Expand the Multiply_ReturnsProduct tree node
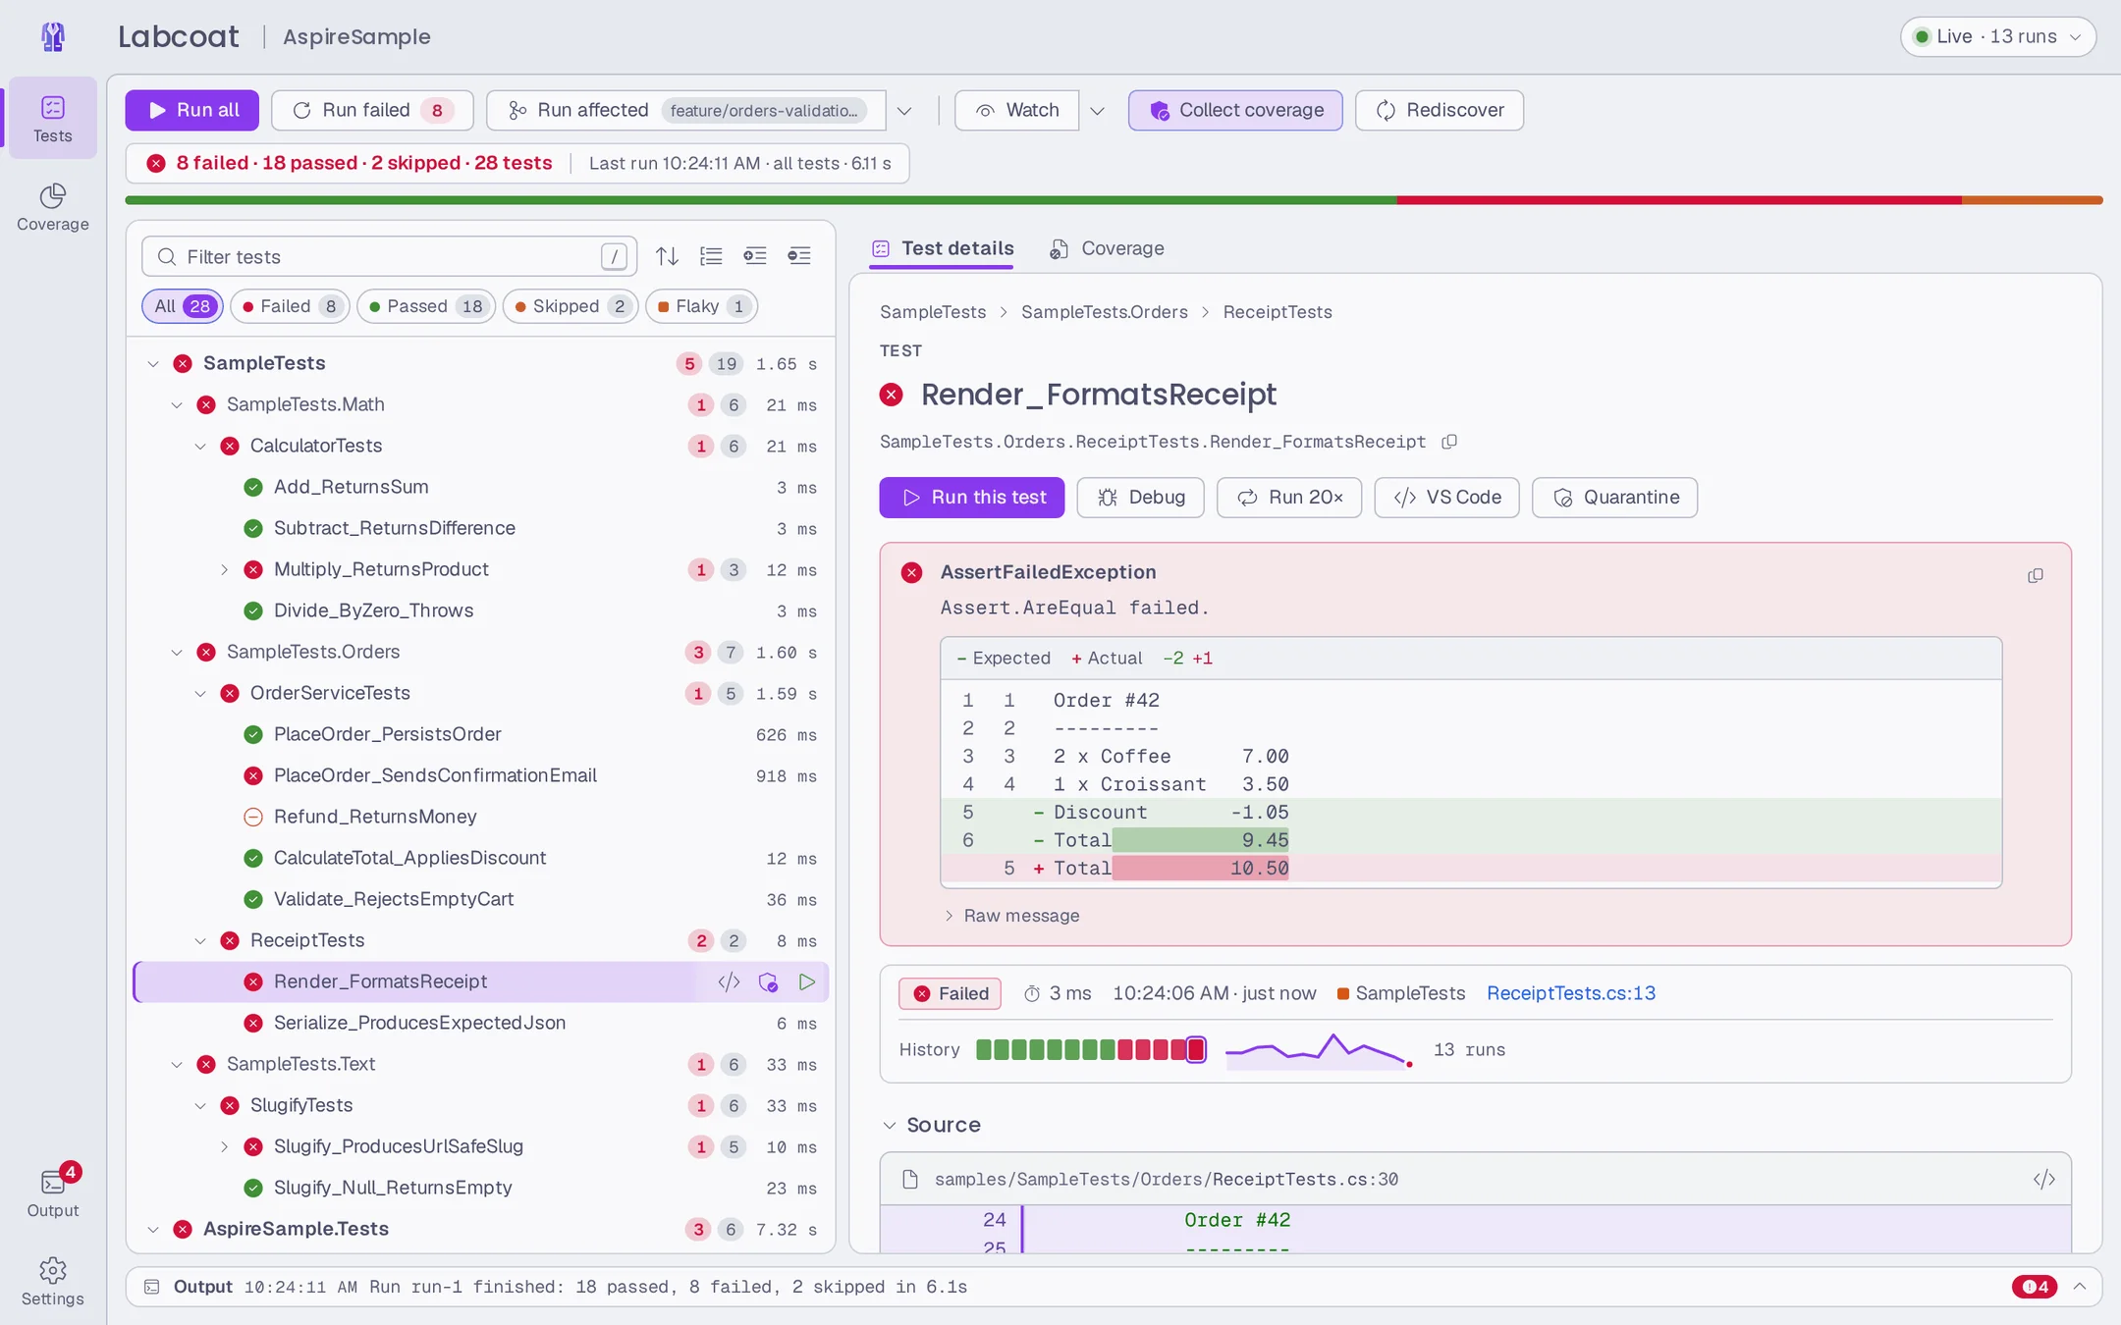Screen dimensions: 2121x1325 click(x=224, y=569)
